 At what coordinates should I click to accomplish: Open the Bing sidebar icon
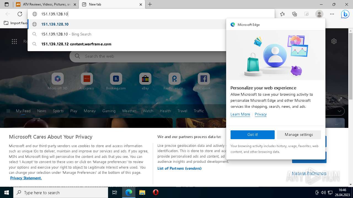[345, 14]
